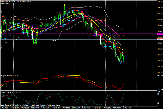Image resolution: width=163 pixels, height=109 pixels.
Task: Click the 103.85 price axis label
Action: click(160, 13)
